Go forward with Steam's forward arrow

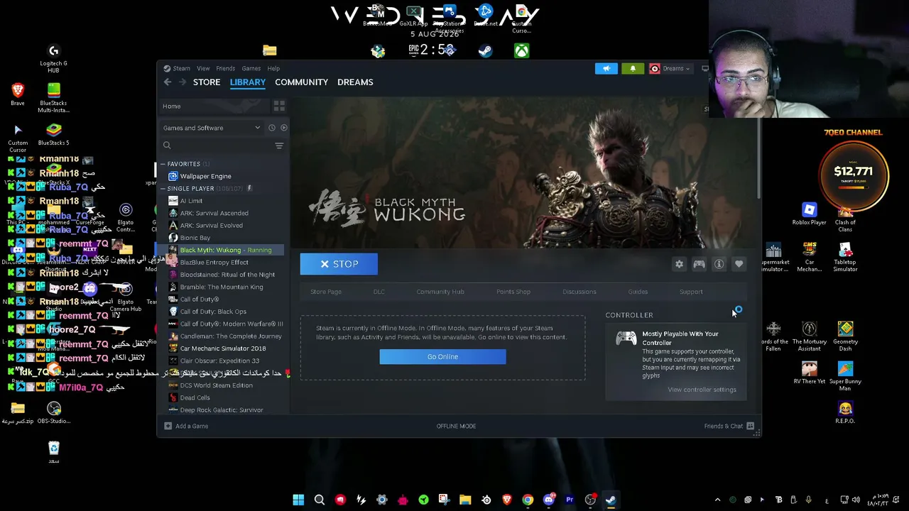pos(183,82)
